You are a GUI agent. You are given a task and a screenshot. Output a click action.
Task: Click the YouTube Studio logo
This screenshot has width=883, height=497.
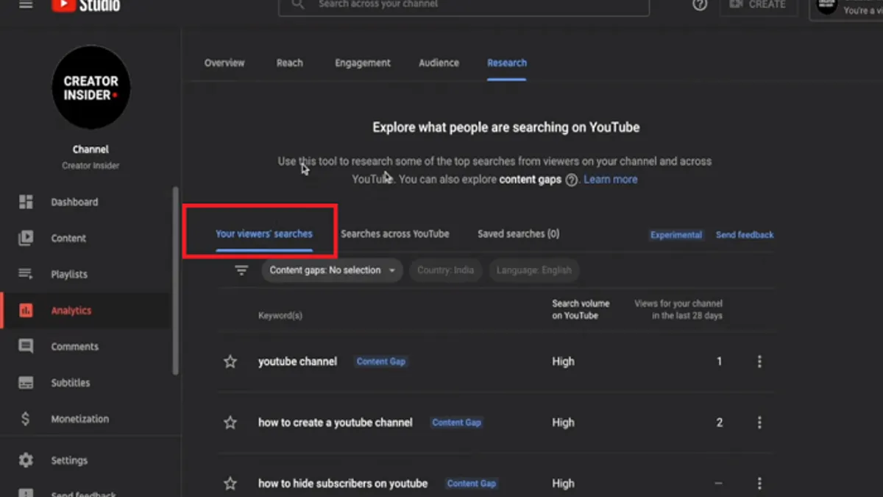pos(85,5)
